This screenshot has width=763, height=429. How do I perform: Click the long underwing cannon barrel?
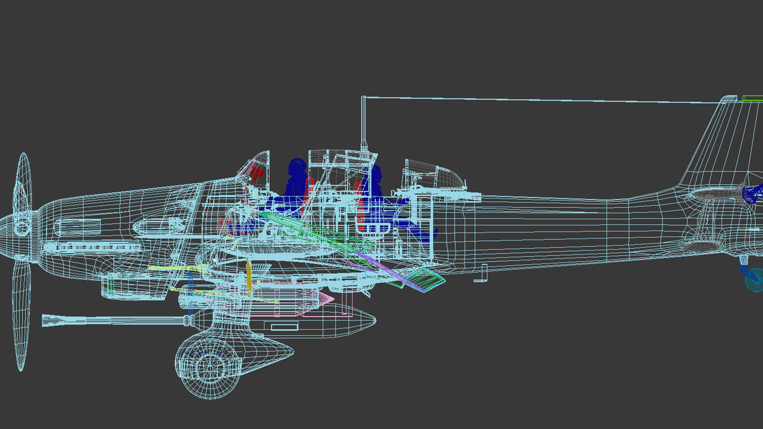coord(114,320)
